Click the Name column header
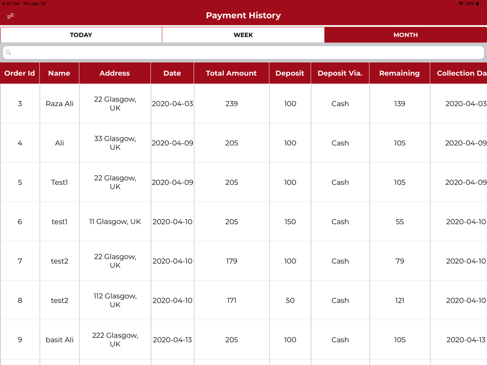 [x=59, y=73]
